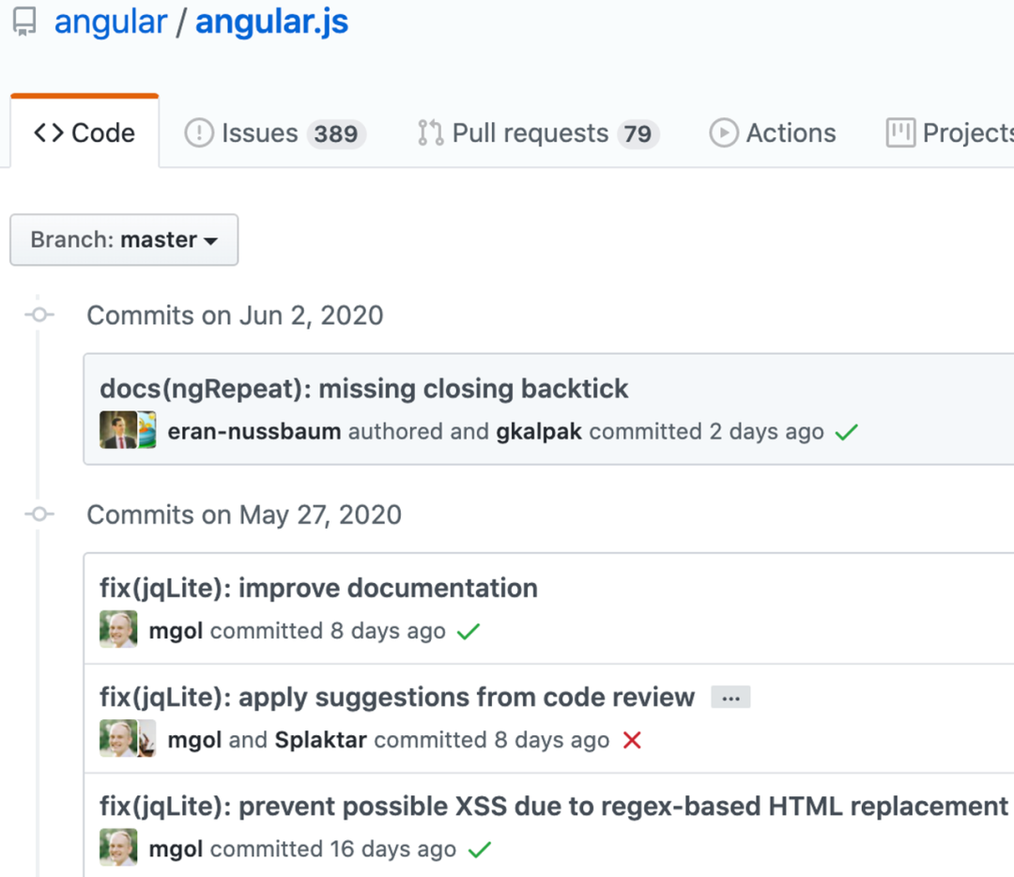
Task: Switch to the Code tab
Action: (84, 132)
